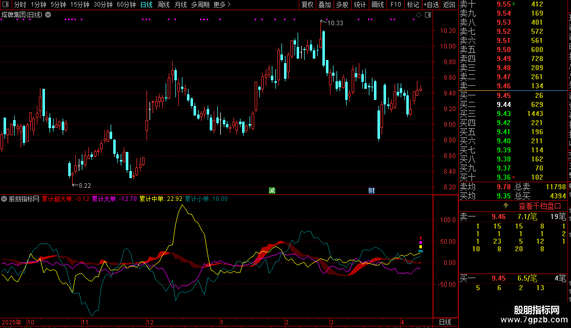This screenshot has height=328, width=571.
Task: Expand the 股朋指标网 indicator dropdown arrow
Action: [5, 199]
